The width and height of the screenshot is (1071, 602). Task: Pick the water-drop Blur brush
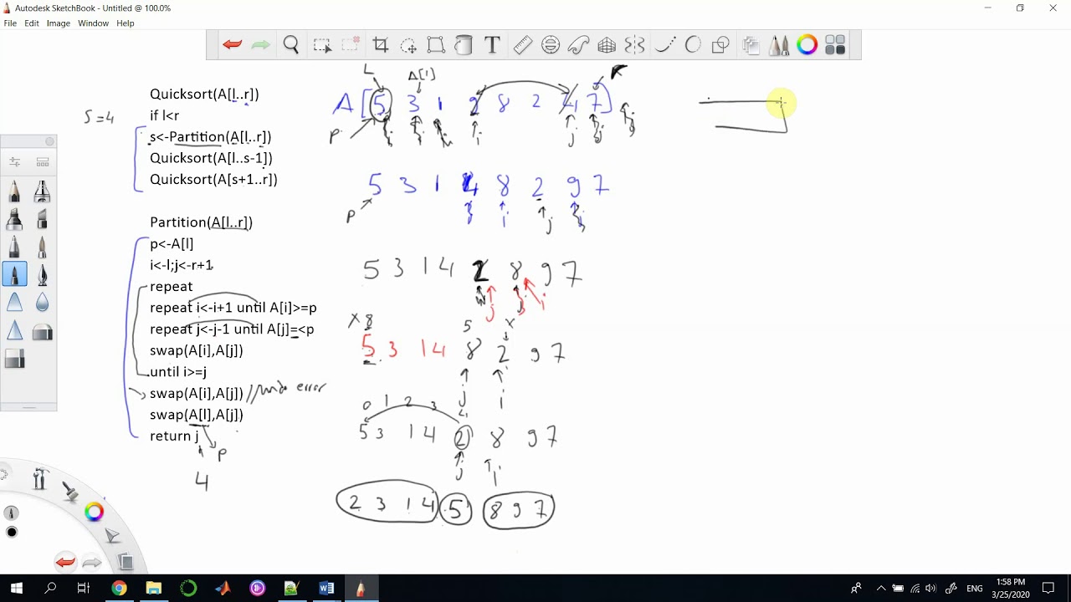pos(43,303)
